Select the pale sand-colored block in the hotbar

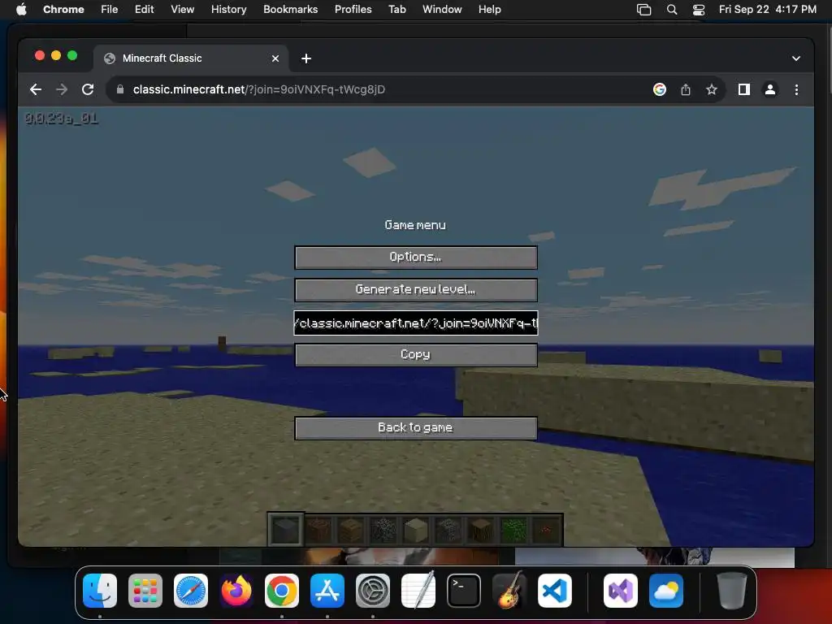click(x=415, y=530)
